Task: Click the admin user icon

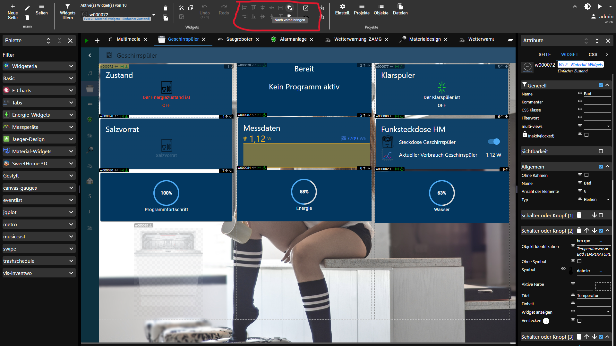Action: pyautogui.click(x=594, y=17)
